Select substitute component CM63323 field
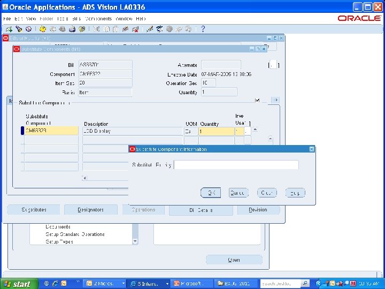Viewport: 385px width, 289px height. click(x=51, y=131)
